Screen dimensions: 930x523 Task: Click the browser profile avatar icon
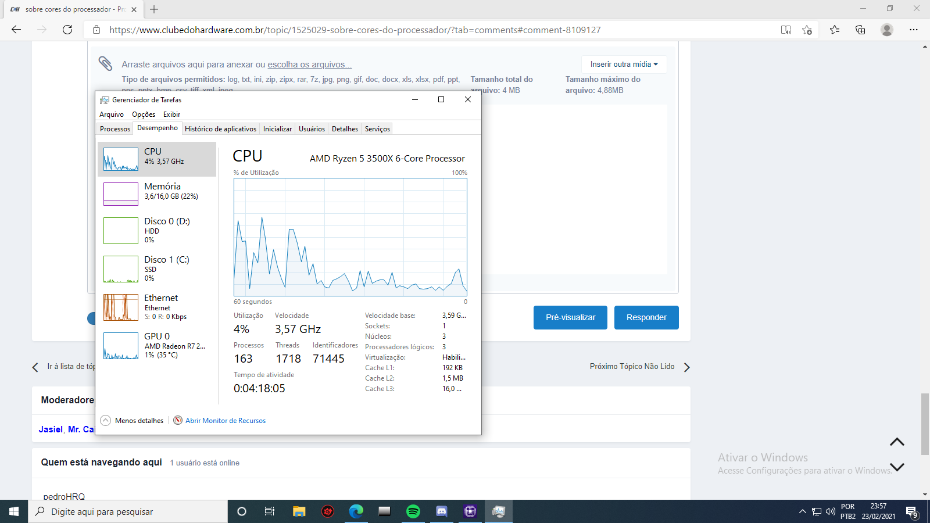(x=886, y=30)
